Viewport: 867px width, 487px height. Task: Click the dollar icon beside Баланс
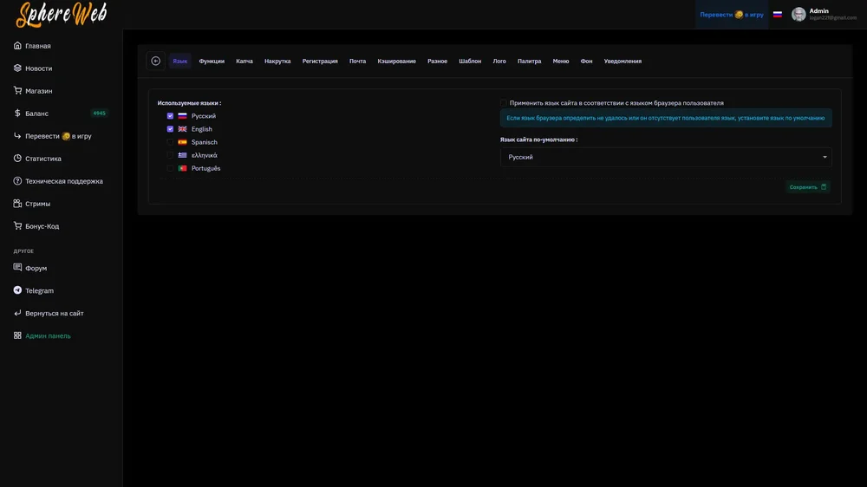point(17,114)
